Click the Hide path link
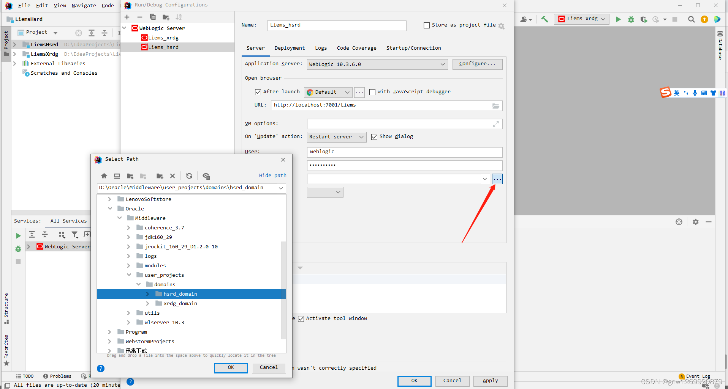The width and height of the screenshot is (728, 389). pyautogui.click(x=272, y=175)
